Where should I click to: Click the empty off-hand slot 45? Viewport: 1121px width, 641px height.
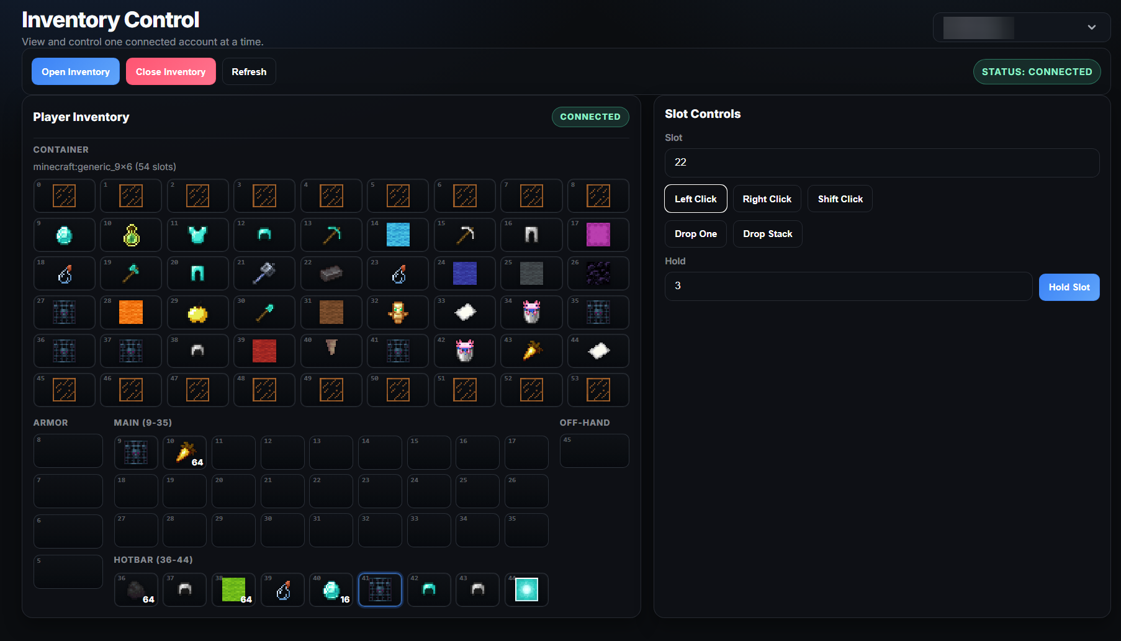click(x=595, y=451)
